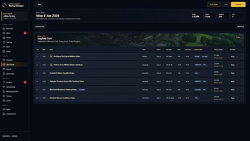
Task: Click the News megaphone icon
Action: click(x=4, y=109)
